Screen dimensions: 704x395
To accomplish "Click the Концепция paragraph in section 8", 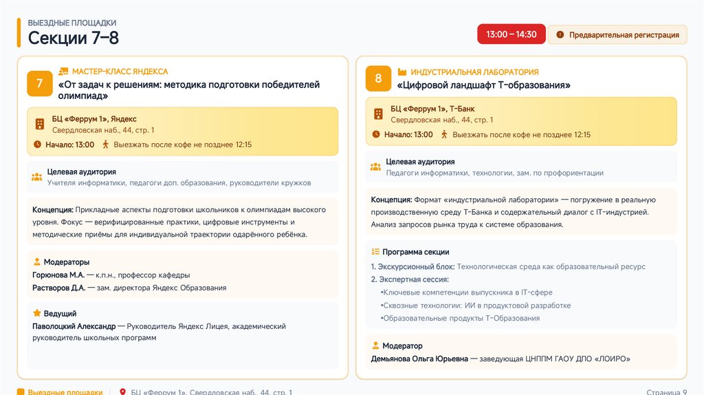I will (513, 212).
